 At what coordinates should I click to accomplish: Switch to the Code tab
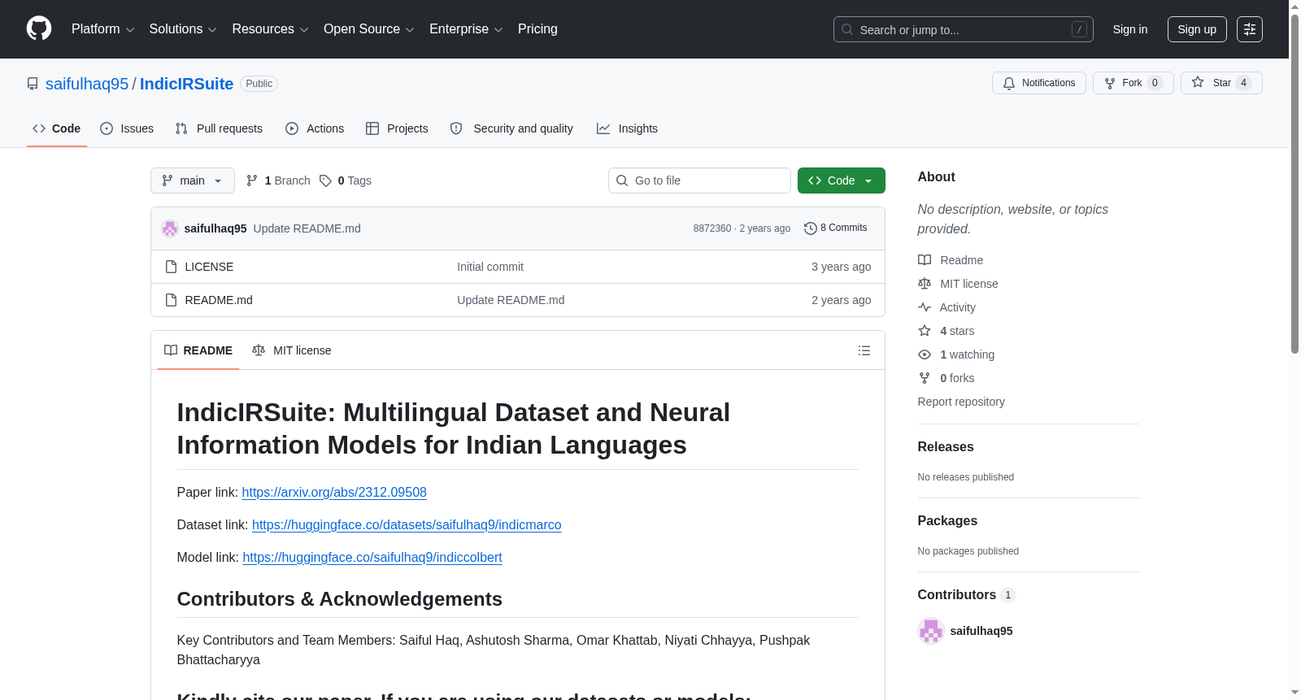click(57, 128)
